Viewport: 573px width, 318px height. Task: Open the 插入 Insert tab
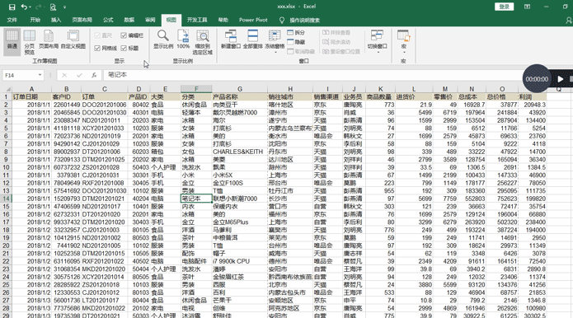[56, 20]
